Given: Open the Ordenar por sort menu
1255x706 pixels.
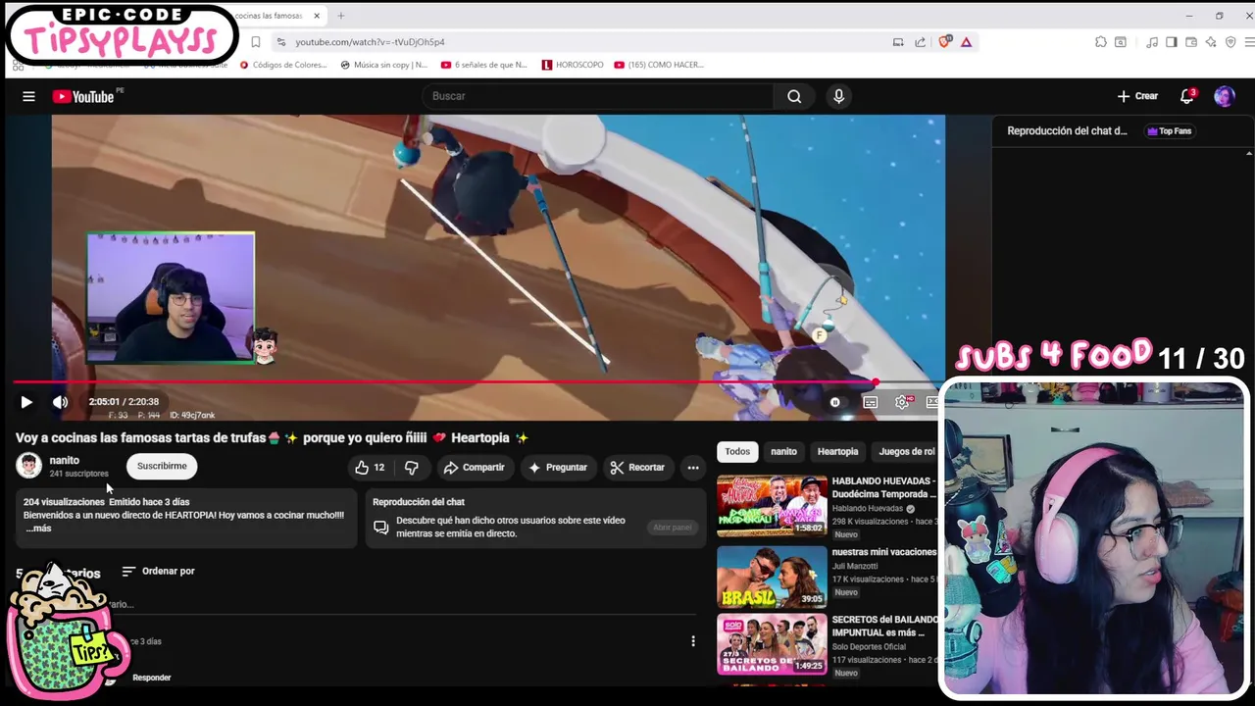Looking at the screenshot, I should (158, 571).
